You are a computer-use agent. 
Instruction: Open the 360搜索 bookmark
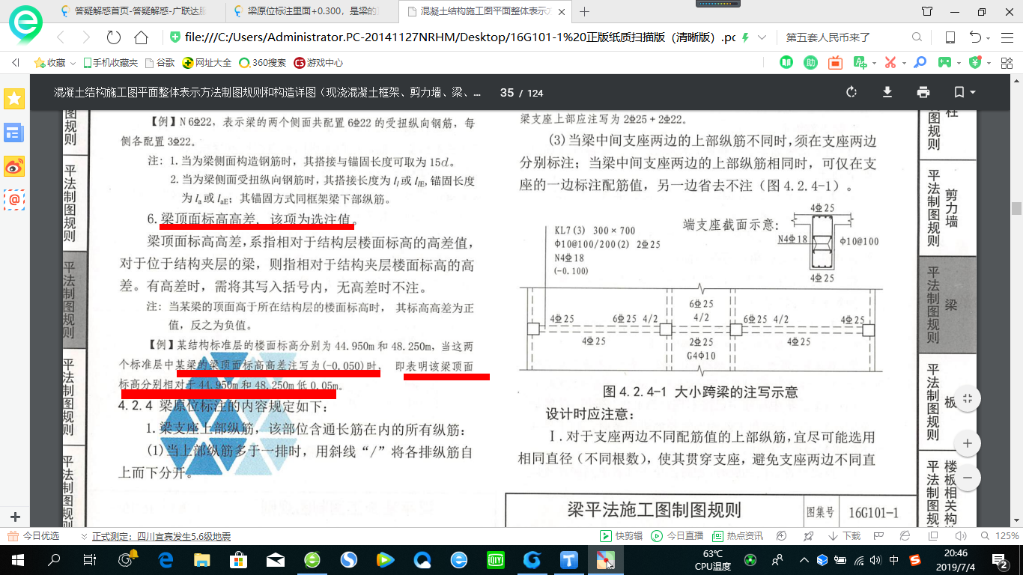263,63
